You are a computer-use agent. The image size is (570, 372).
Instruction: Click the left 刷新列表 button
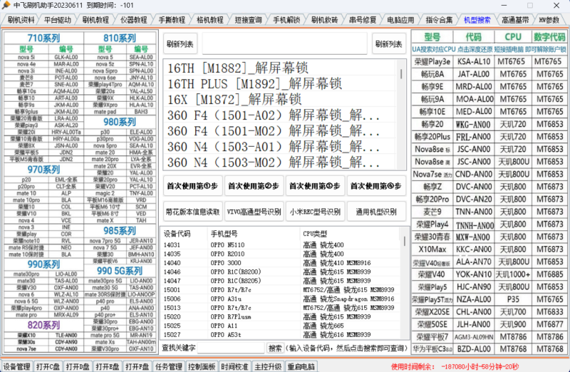180,44
